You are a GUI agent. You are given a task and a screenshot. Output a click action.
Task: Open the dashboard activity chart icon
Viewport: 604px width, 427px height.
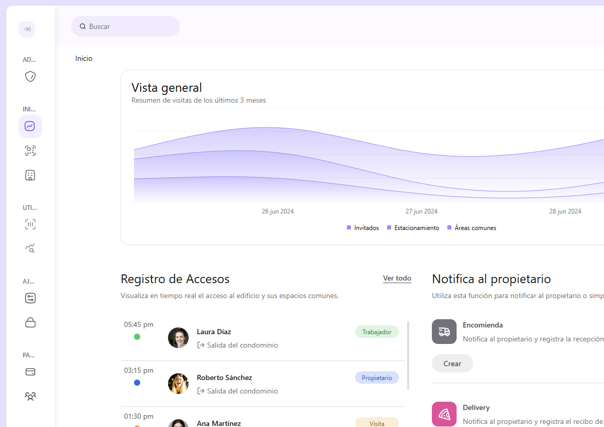[x=30, y=126]
